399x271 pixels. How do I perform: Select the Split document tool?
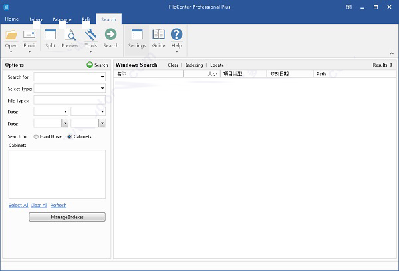[51, 35]
